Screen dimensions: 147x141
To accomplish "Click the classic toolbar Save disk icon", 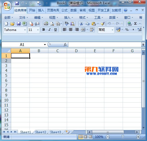I will [19, 24].
